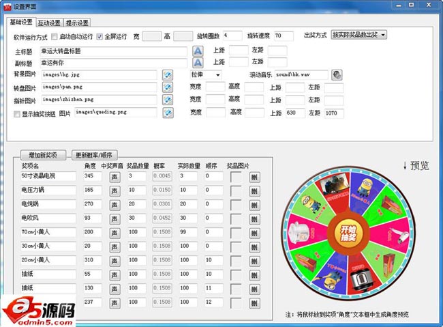
Task: Click the 实际数量 field showing 99
Action: click(x=188, y=232)
